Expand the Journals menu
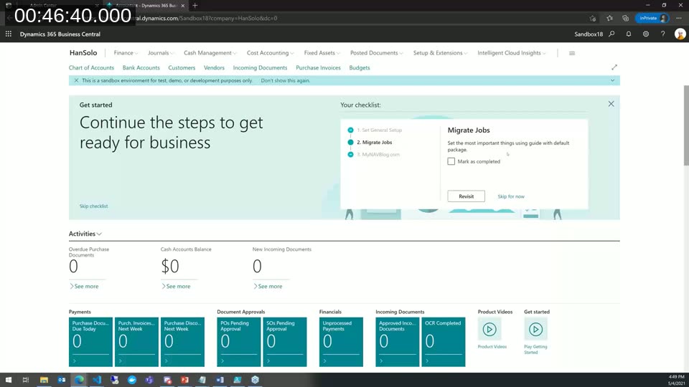The width and height of the screenshot is (689, 387). [160, 52]
